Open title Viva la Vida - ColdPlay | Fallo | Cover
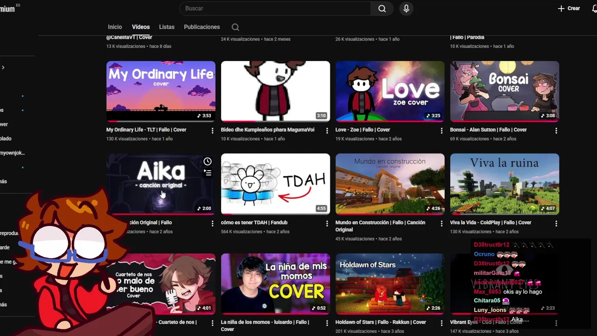 point(491,223)
